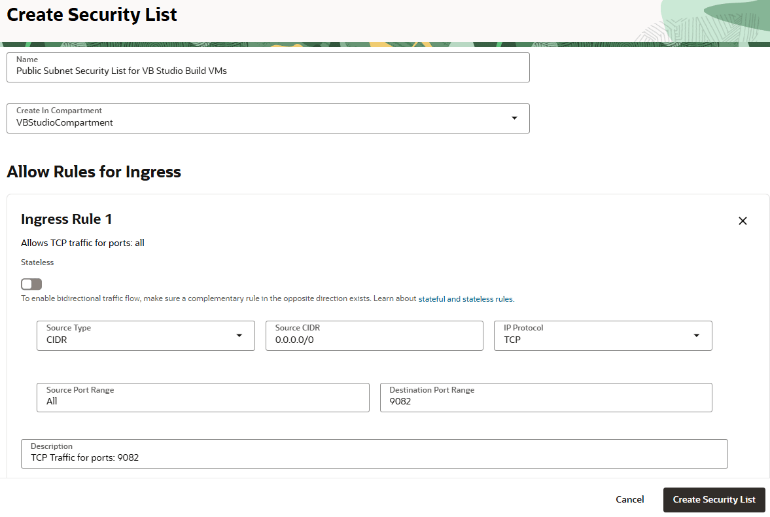Click the caret arrow in the Compartment field
770x517 pixels.
click(514, 118)
